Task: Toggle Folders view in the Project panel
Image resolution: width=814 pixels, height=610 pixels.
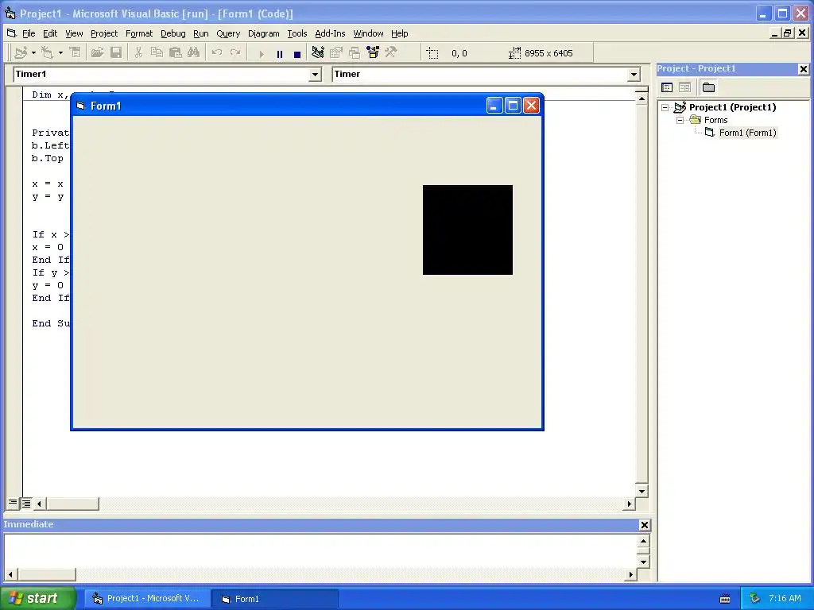Action: 708,87
